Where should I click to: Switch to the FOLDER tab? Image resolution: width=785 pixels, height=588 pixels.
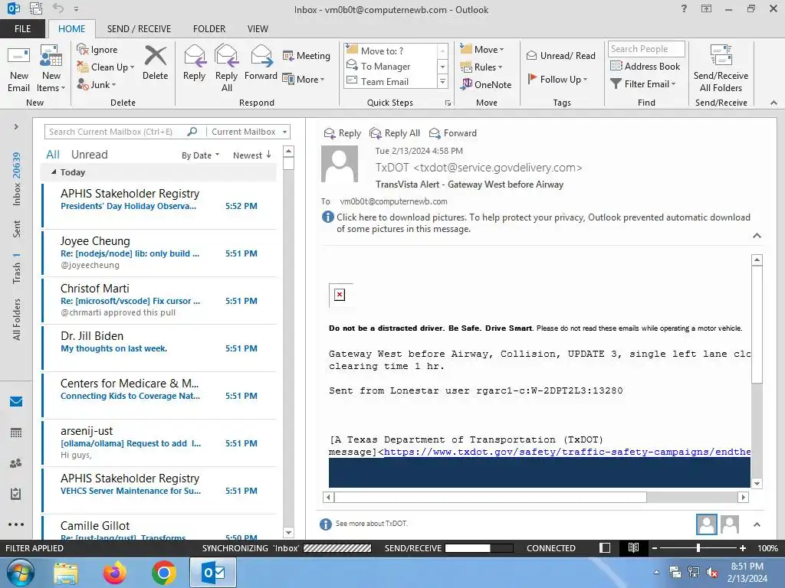[x=209, y=28]
